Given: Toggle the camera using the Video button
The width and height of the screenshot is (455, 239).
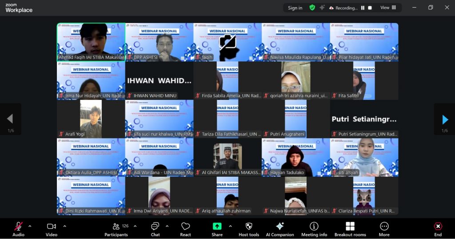Looking at the screenshot, I should click(52, 228).
